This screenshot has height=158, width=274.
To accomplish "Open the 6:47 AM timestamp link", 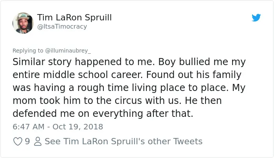I will point(29,127).
